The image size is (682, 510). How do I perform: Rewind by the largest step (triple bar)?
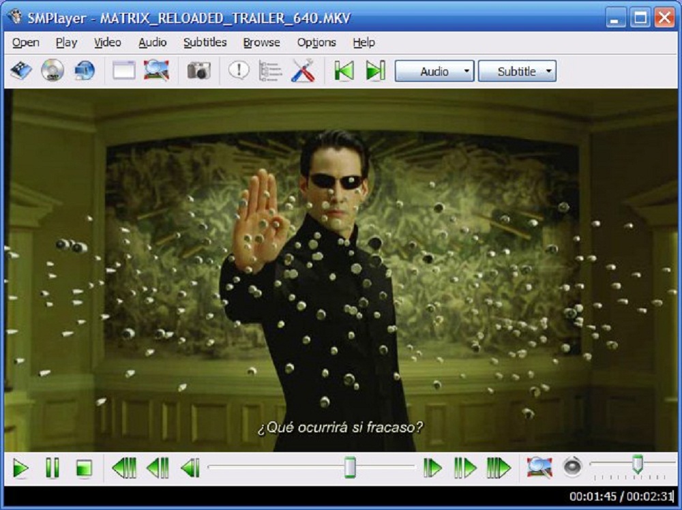pos(124,468)
